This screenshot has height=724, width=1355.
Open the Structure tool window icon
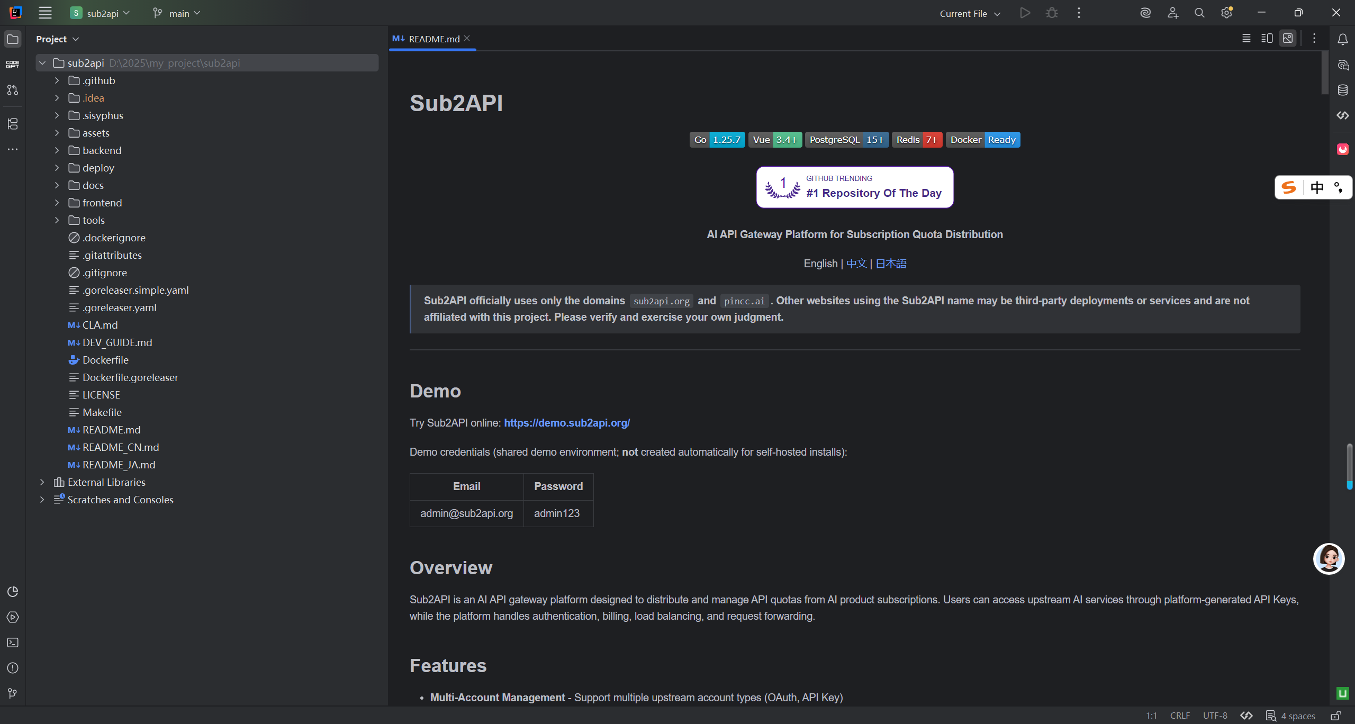click(x=13, y=124)
